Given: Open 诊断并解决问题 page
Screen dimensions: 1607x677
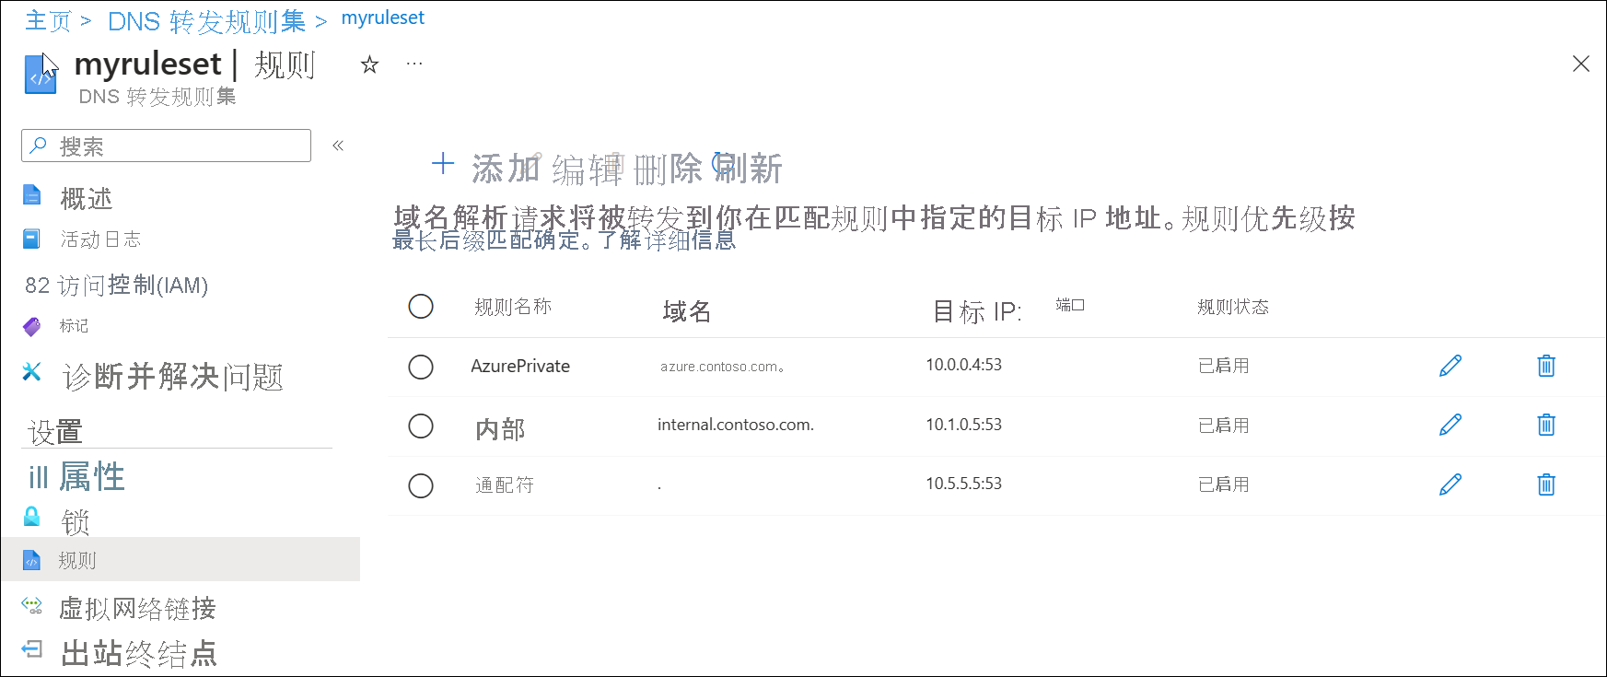Looking at the screenshot, I should tap(172, 376).
